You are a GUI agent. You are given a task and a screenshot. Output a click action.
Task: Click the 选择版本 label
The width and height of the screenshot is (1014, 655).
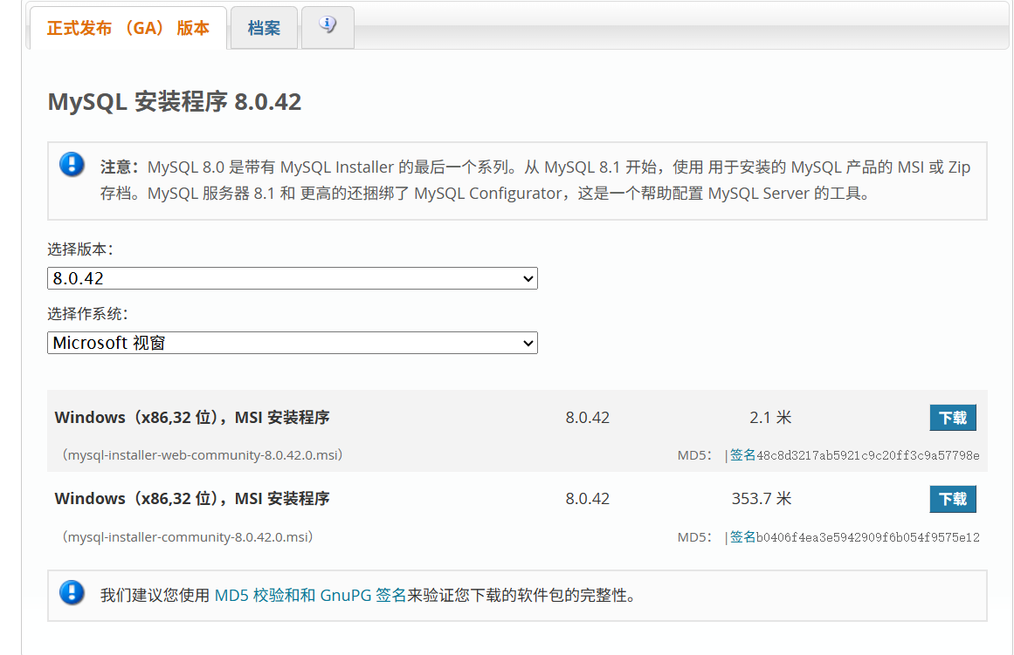click(80, 249)
